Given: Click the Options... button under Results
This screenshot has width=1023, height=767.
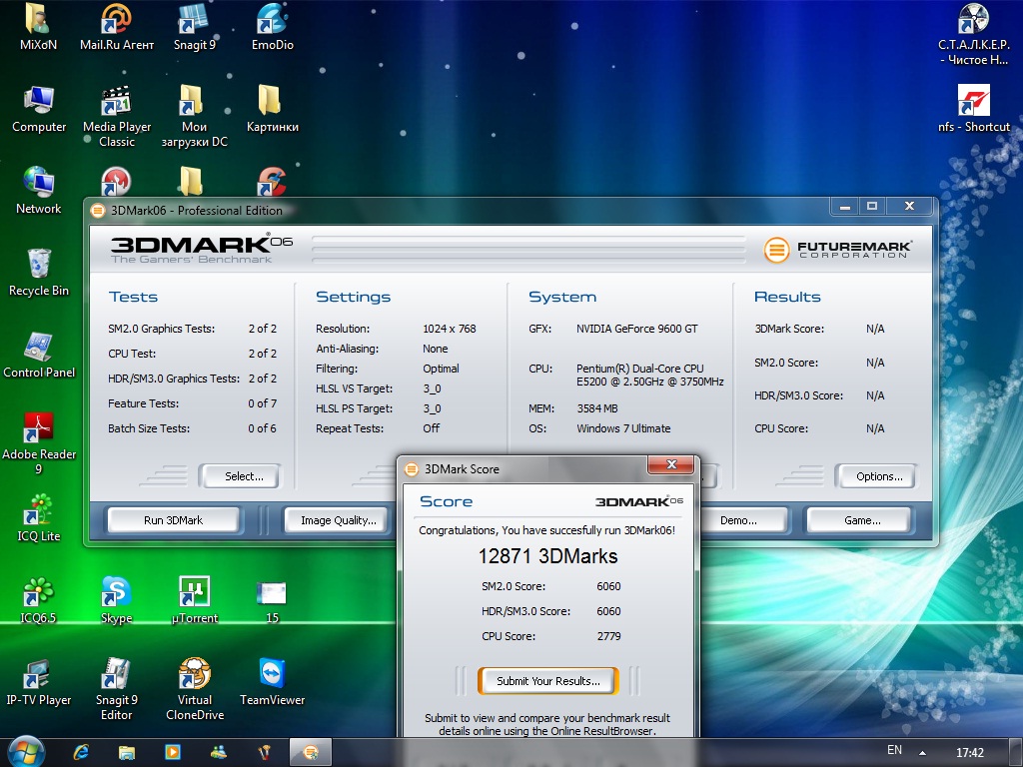Looking at the screenshot, I should point(879,476).
